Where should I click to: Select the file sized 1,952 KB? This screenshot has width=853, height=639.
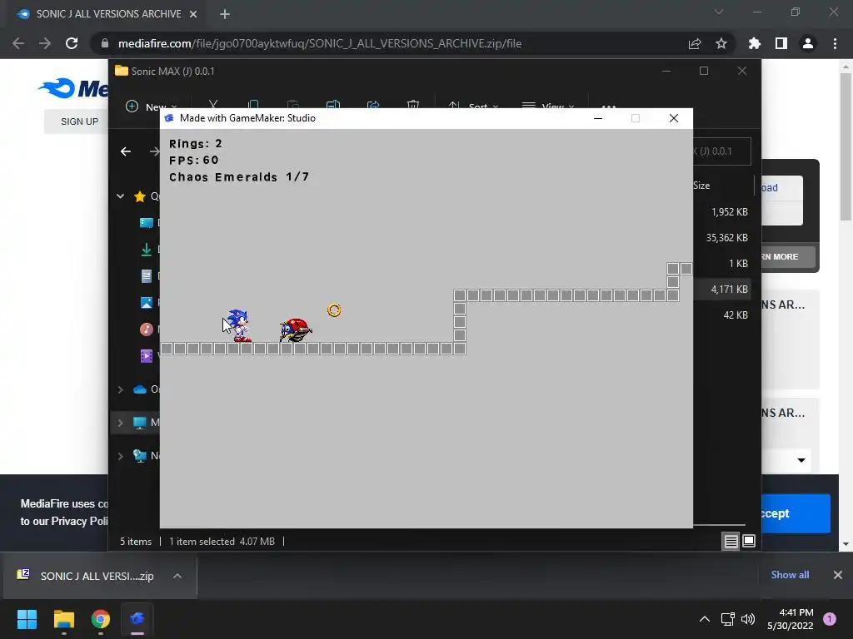[x=729, y=212]
